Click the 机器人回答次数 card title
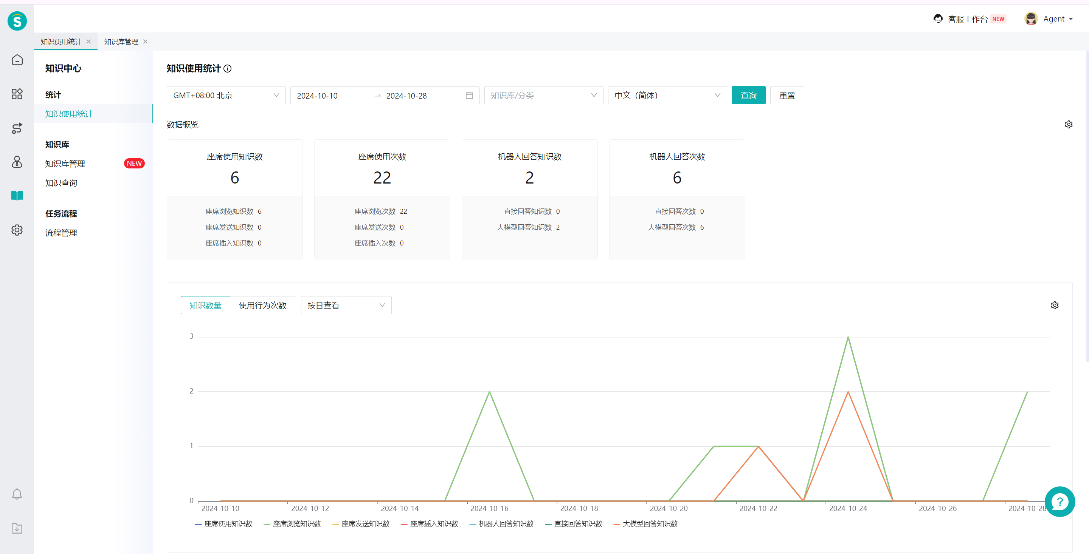This screenshot has height=554, width=1089. click(x=677, y=157)
